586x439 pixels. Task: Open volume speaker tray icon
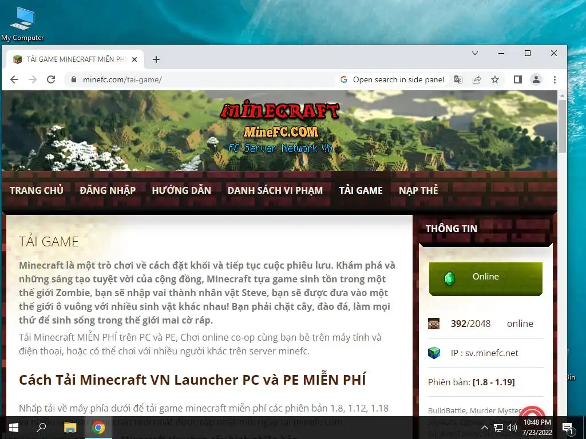pyautogui.click(x=512, y=428)
